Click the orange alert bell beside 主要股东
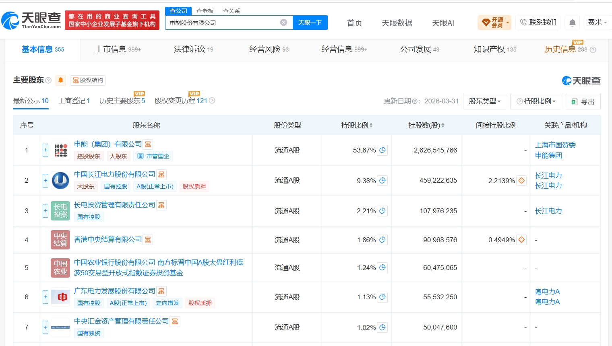The width and height of the screenshot is (612, 346). click(61, 80)
